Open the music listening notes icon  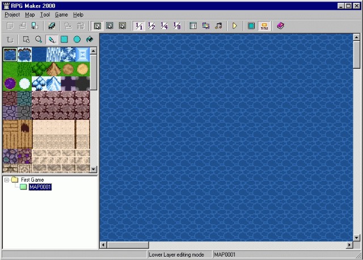tap(218, 26)
